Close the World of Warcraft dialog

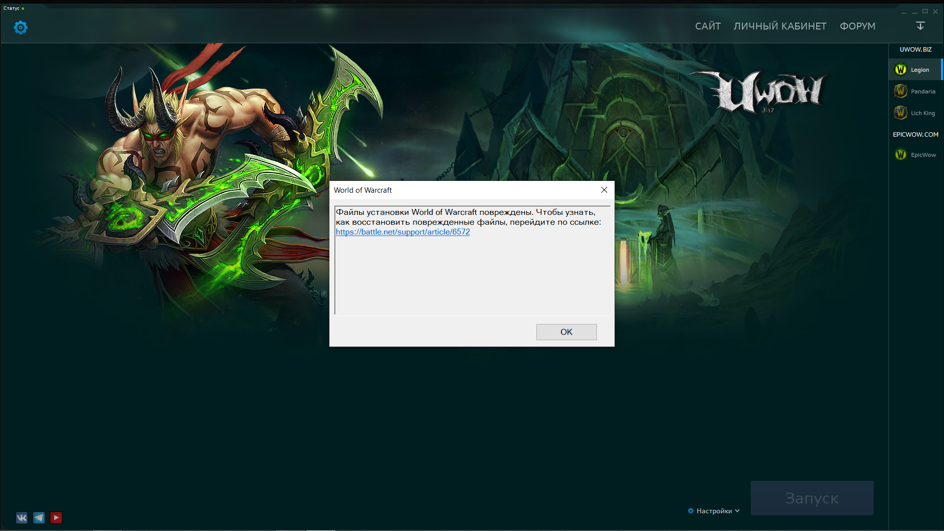click(604, 190)
